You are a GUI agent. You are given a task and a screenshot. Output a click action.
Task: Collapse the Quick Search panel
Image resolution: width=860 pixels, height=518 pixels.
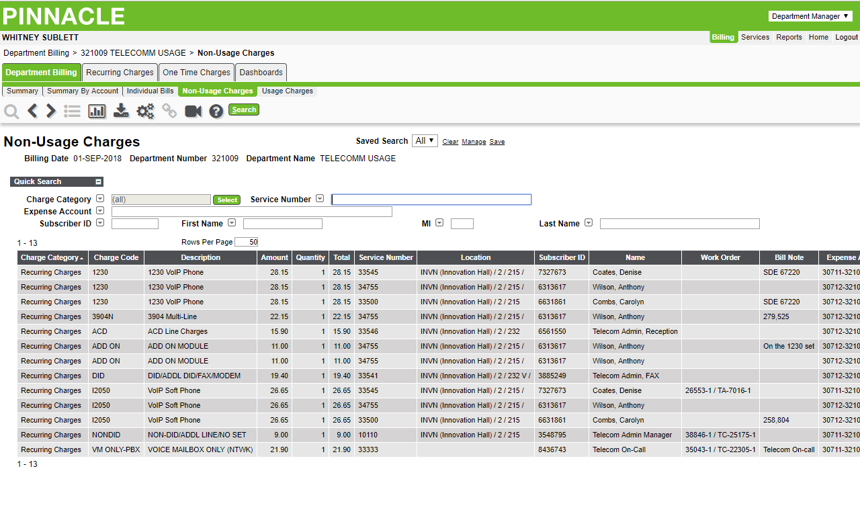98,182
